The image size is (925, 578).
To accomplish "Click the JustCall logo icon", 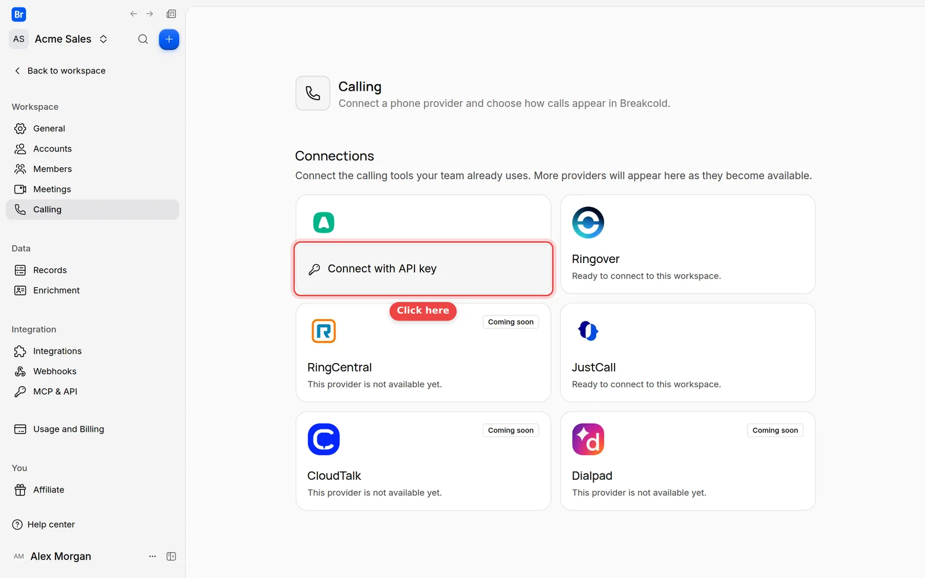I will [588, 331].
